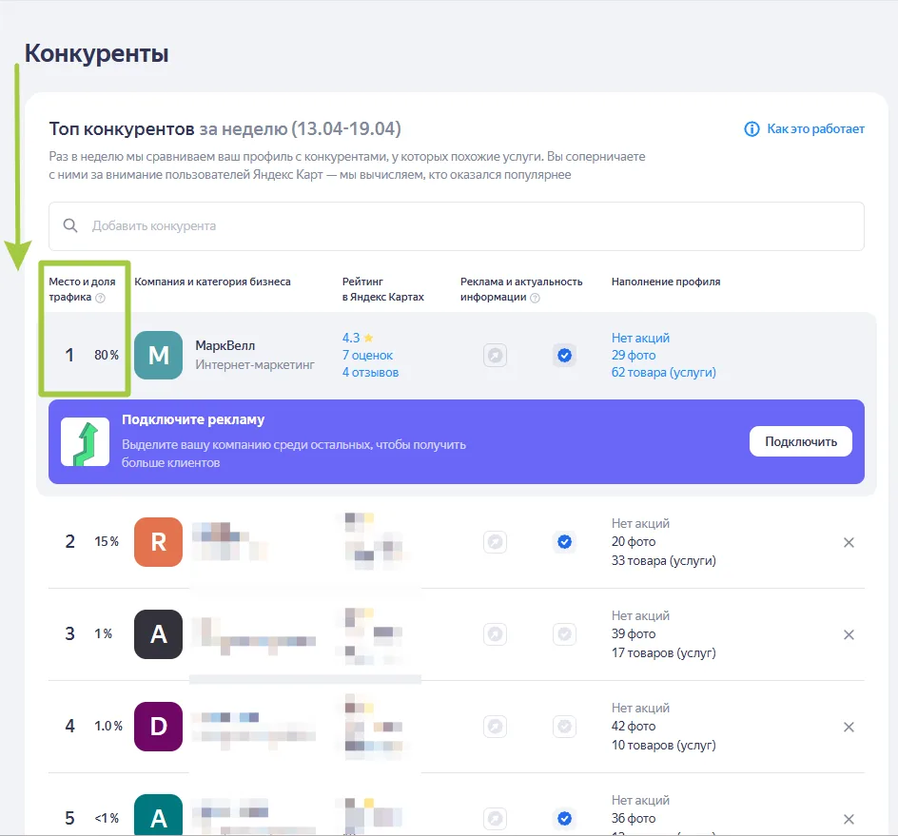Click the '1.0 %' traffic share value
898x836 pixels.
coord(108,726)
